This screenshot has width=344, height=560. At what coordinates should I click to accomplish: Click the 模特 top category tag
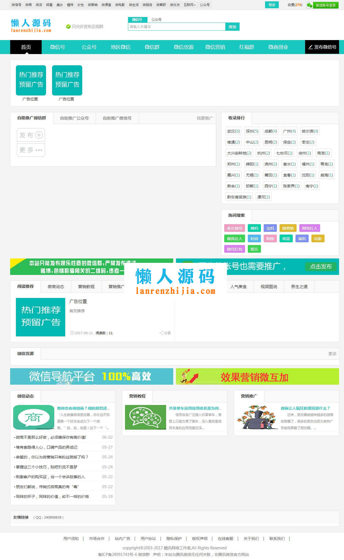point(70,5)
